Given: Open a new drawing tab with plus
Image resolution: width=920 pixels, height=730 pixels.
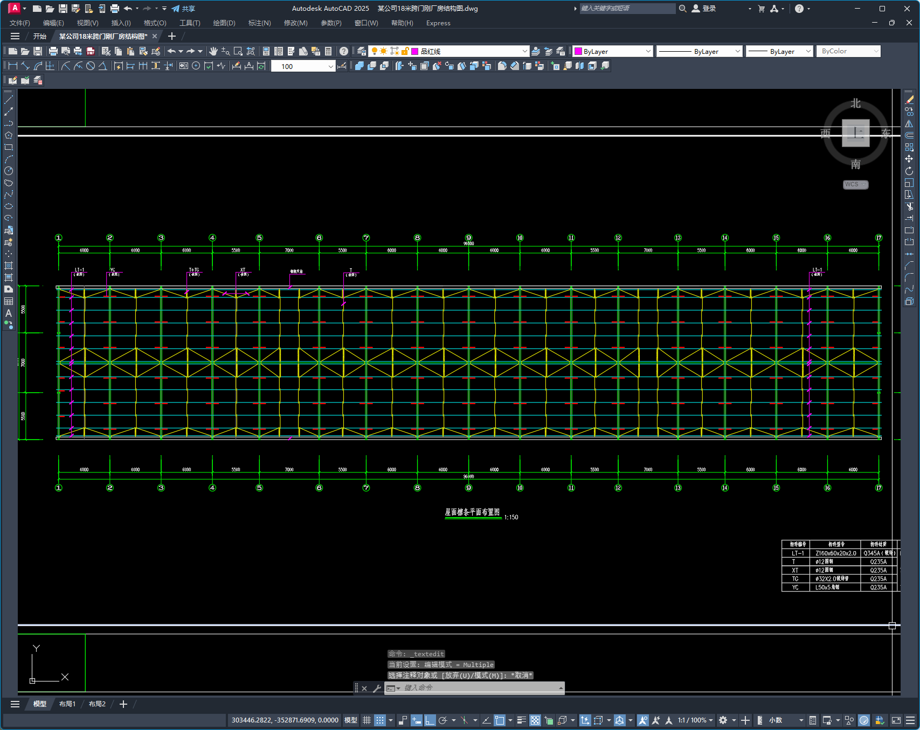Looking at the screenshot, I should [172, 36].
